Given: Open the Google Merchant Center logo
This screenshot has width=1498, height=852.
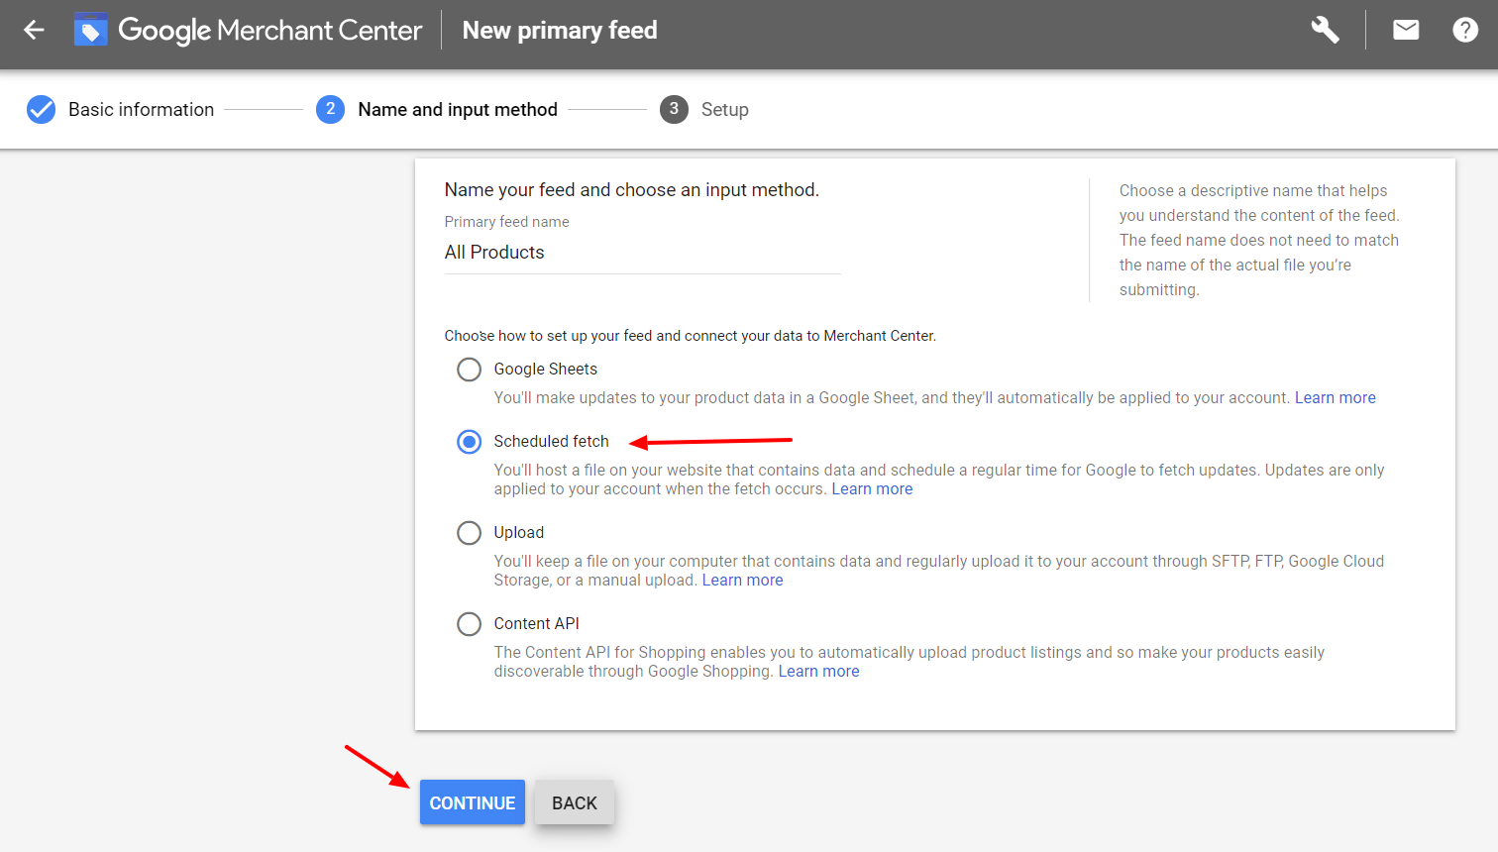Looking at the screenshot, I should pyautogui.click(x=249, y=30).
